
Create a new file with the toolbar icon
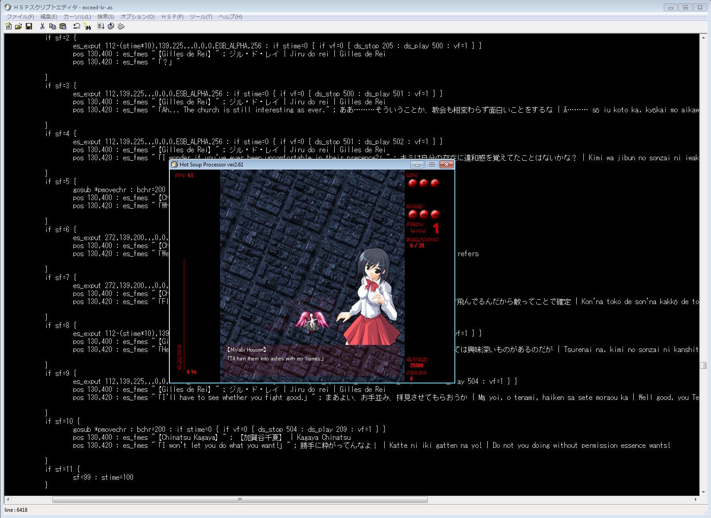tap(8, 26)
